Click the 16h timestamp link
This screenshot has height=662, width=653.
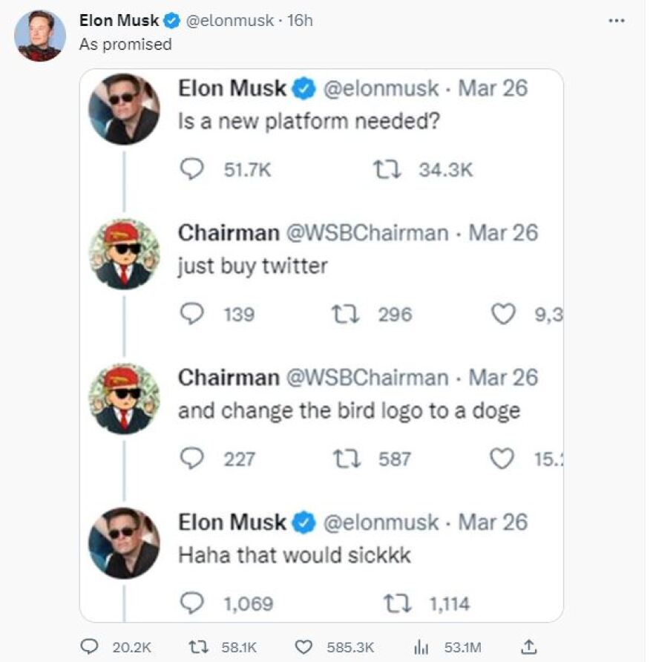pos(300,21)
